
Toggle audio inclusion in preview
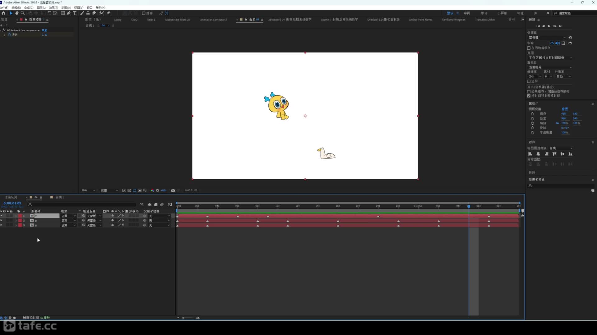(x=558, y=43)
